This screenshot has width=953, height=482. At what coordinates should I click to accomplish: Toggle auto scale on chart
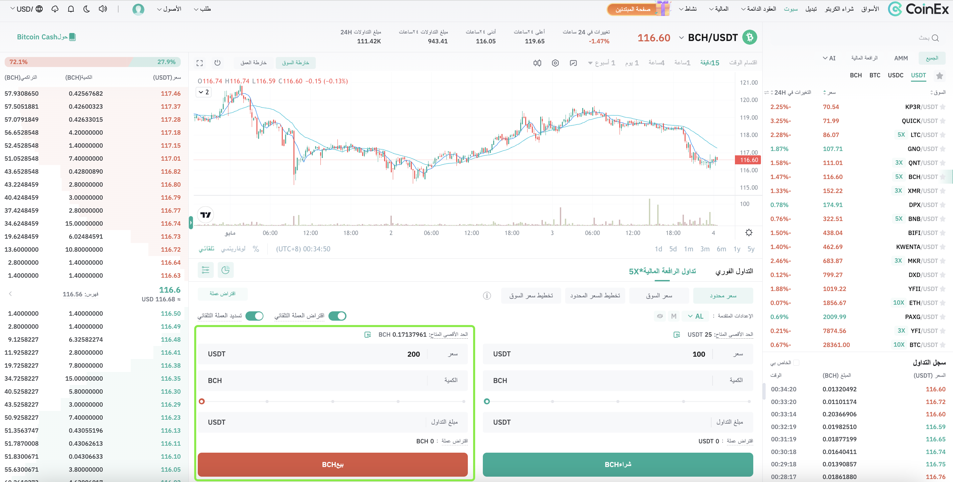206,249
